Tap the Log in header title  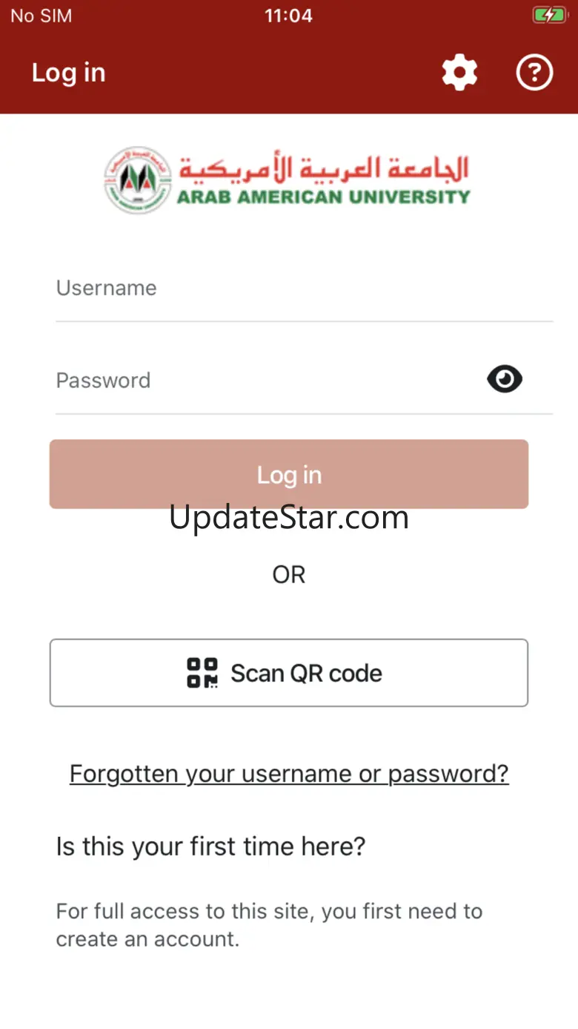click(x=68, y=73)
